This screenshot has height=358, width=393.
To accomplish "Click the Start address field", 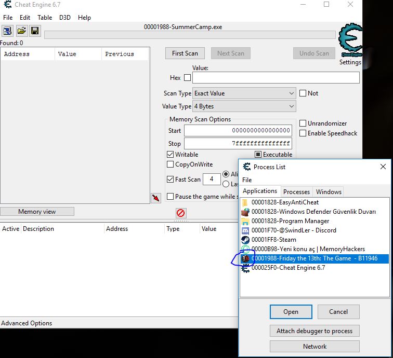I will click(238, 130).
